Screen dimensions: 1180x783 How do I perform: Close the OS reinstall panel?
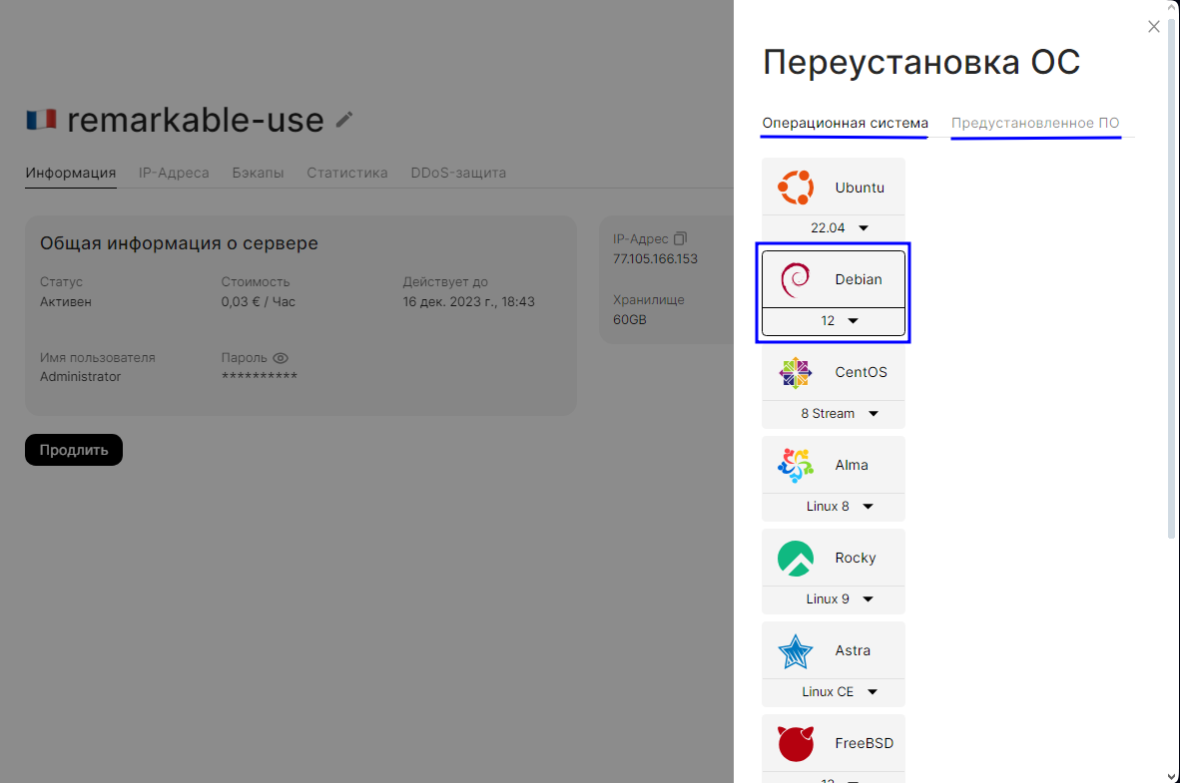click(x=1154, y=27)
